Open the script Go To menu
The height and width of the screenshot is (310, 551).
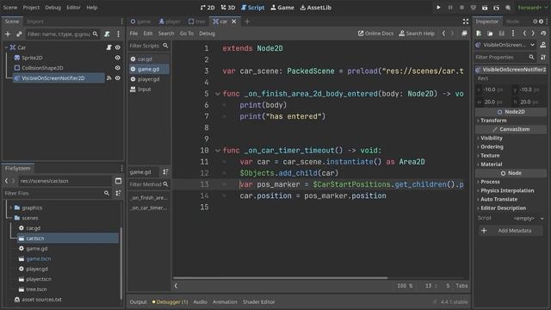187,34
